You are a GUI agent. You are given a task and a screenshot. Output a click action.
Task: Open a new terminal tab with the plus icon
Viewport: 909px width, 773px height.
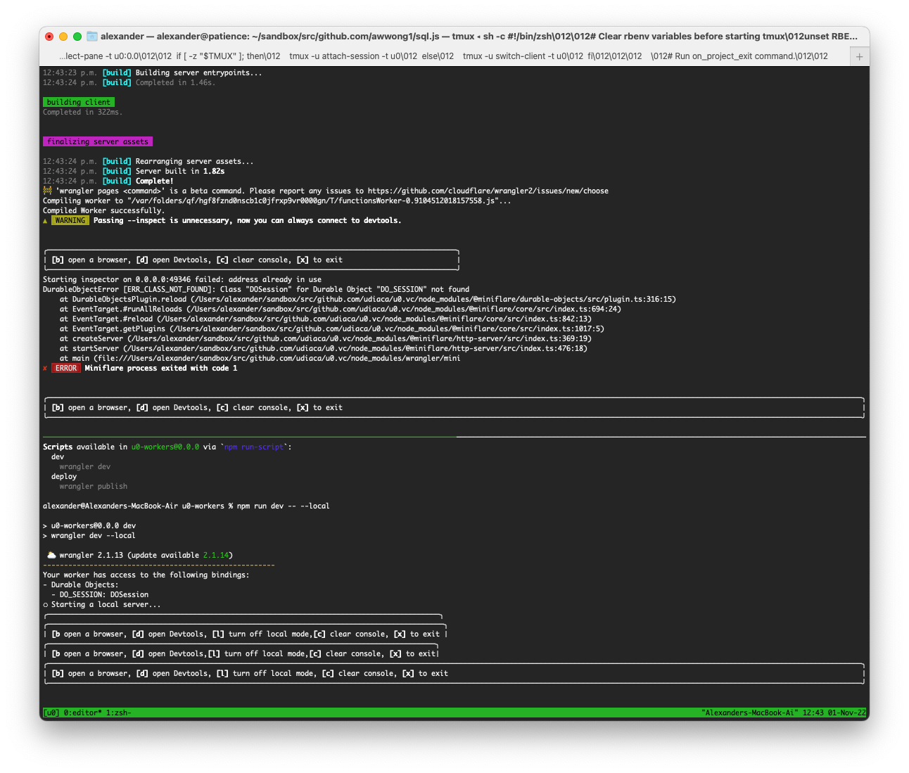click(x=859, y=56)
